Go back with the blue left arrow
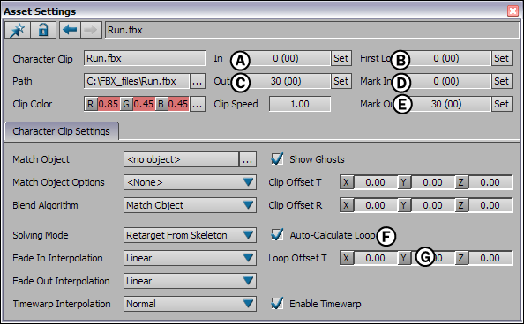Screen dimensions: 524x324 [x=70, y=30]
